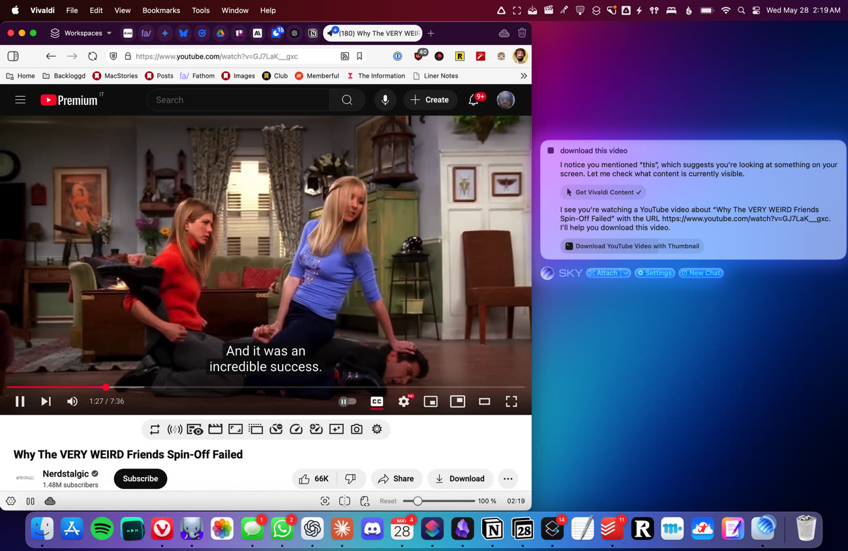Share the video

397,479
